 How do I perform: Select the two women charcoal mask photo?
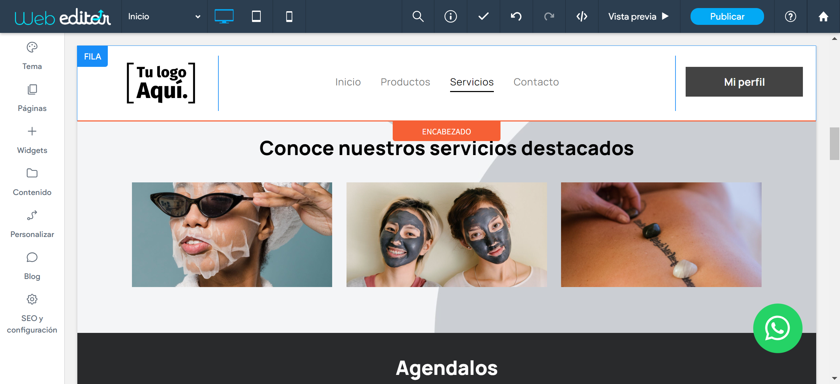447,235
